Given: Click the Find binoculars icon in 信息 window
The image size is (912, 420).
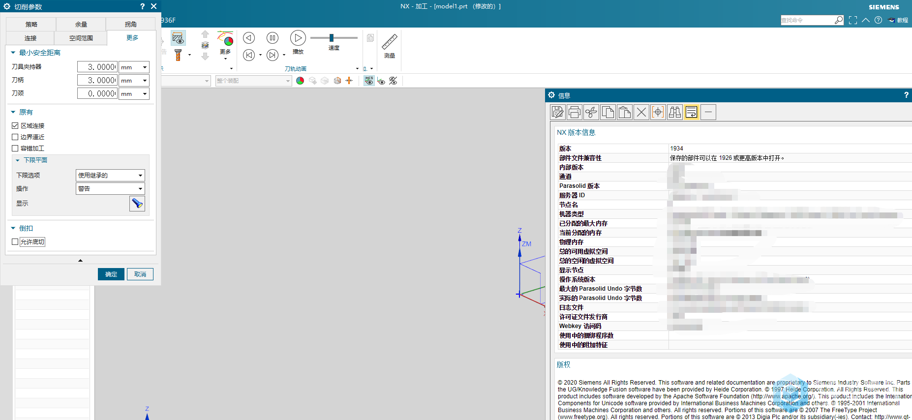Looking at the screenshot, I should tap(675, 112).
